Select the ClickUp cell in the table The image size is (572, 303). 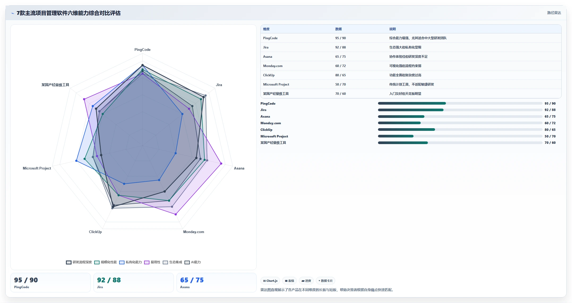(x=269, y=75)
